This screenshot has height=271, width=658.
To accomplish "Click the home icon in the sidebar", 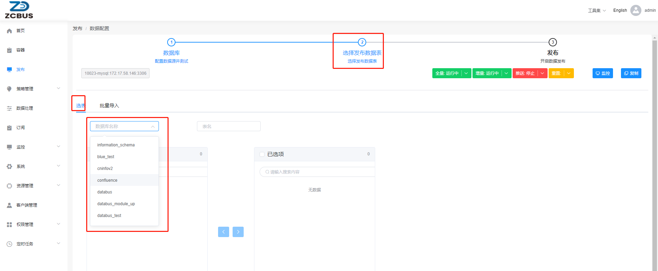I will point(9,31).
